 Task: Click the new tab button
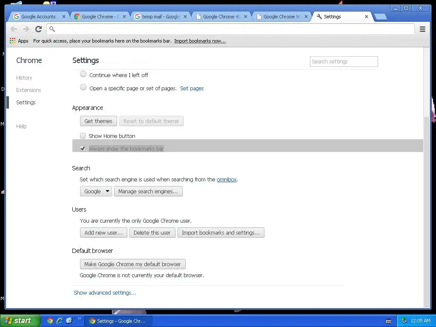(380, 17)
